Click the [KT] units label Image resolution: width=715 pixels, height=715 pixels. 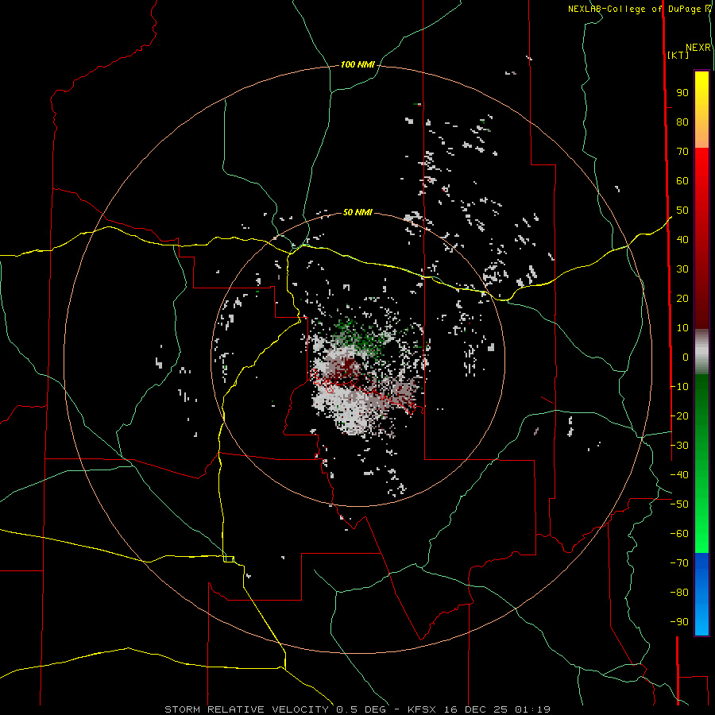[678, 55]
